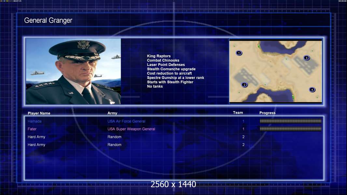This screenshot has height=195, width=347.
Task: Click the Stealth Comanche upgrade text
Action: [171, 69]
